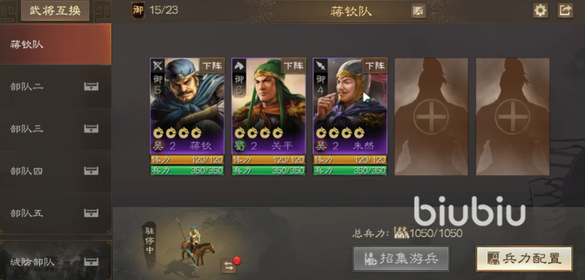This screenshot has height=280, width=585.
Task: Expand the 部队三 drawer icon
Action: click(91, 129)
